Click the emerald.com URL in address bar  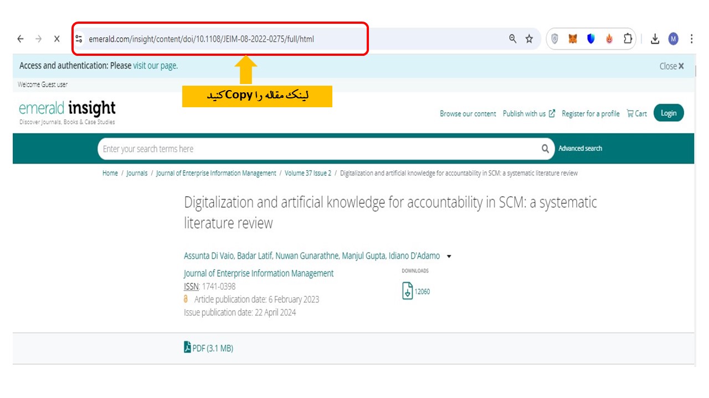pos(201,39)
